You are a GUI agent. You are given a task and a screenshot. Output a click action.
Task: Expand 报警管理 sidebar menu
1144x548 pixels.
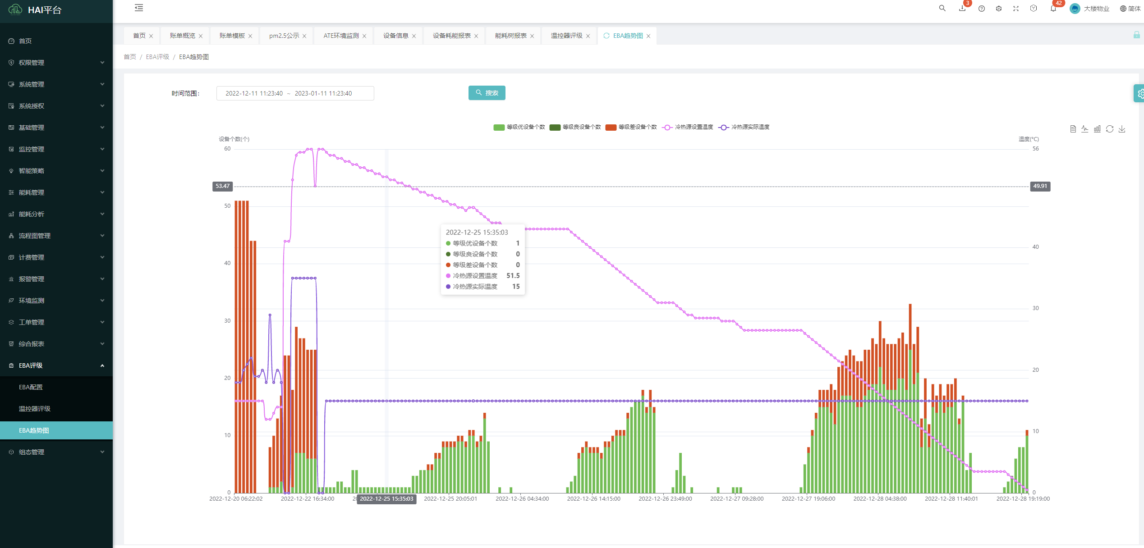(56, 279)
